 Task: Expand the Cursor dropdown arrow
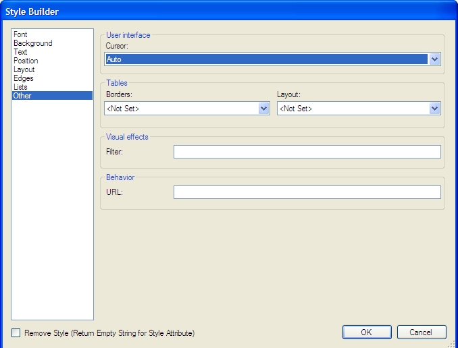click(x=434, y=59)
